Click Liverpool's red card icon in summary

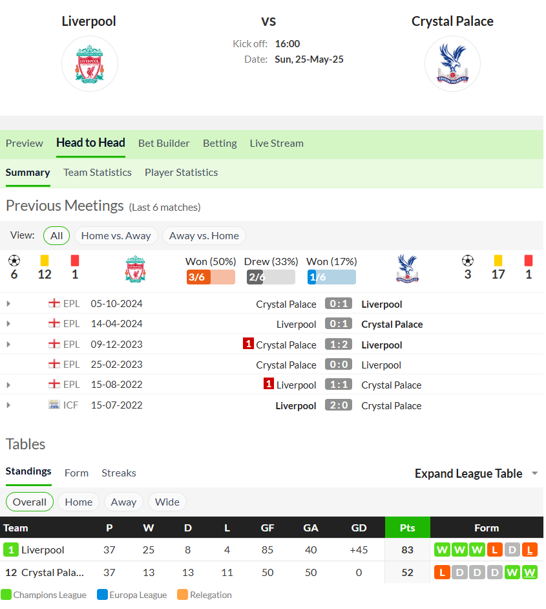pyautogui.click(x=75, y=261)
